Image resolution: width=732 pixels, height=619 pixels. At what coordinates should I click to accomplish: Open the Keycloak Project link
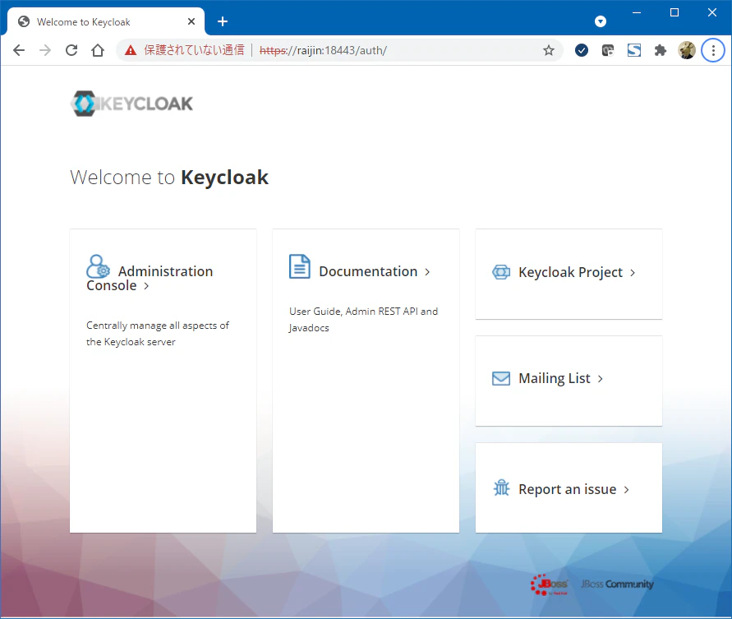(570, 272)
